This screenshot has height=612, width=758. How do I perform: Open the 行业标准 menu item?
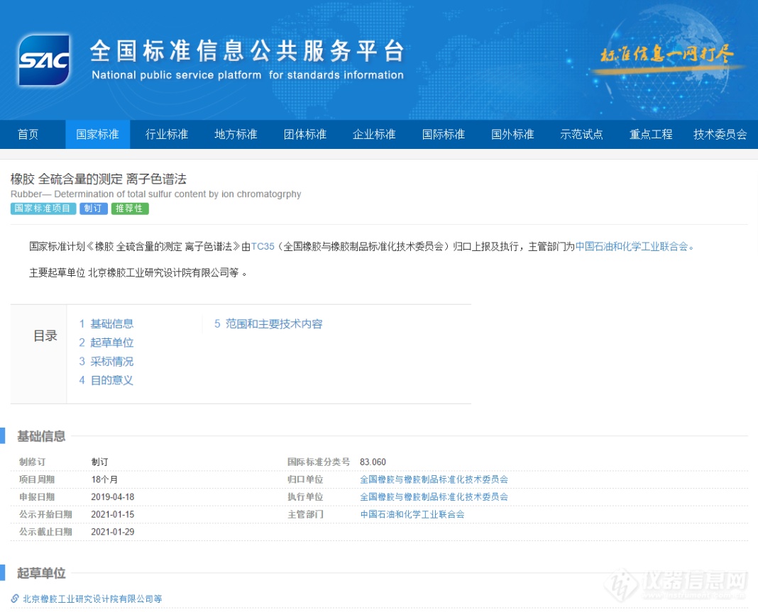pos(166,134)
